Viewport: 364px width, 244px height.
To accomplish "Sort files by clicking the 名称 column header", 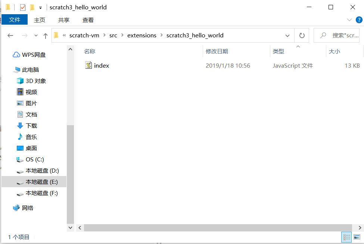I will point(90,51).
